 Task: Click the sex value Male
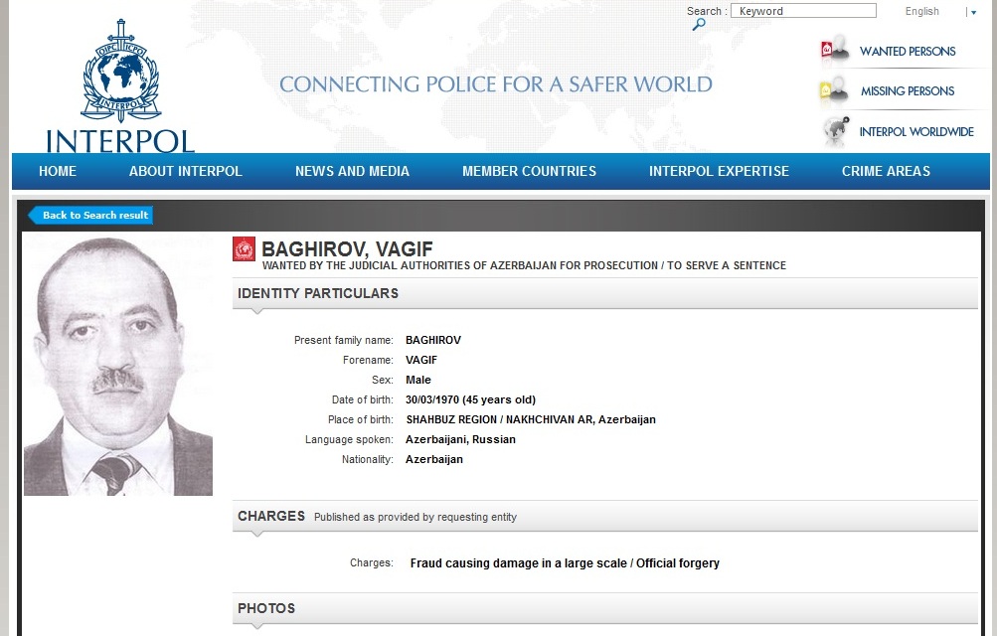tap(418, 380)
